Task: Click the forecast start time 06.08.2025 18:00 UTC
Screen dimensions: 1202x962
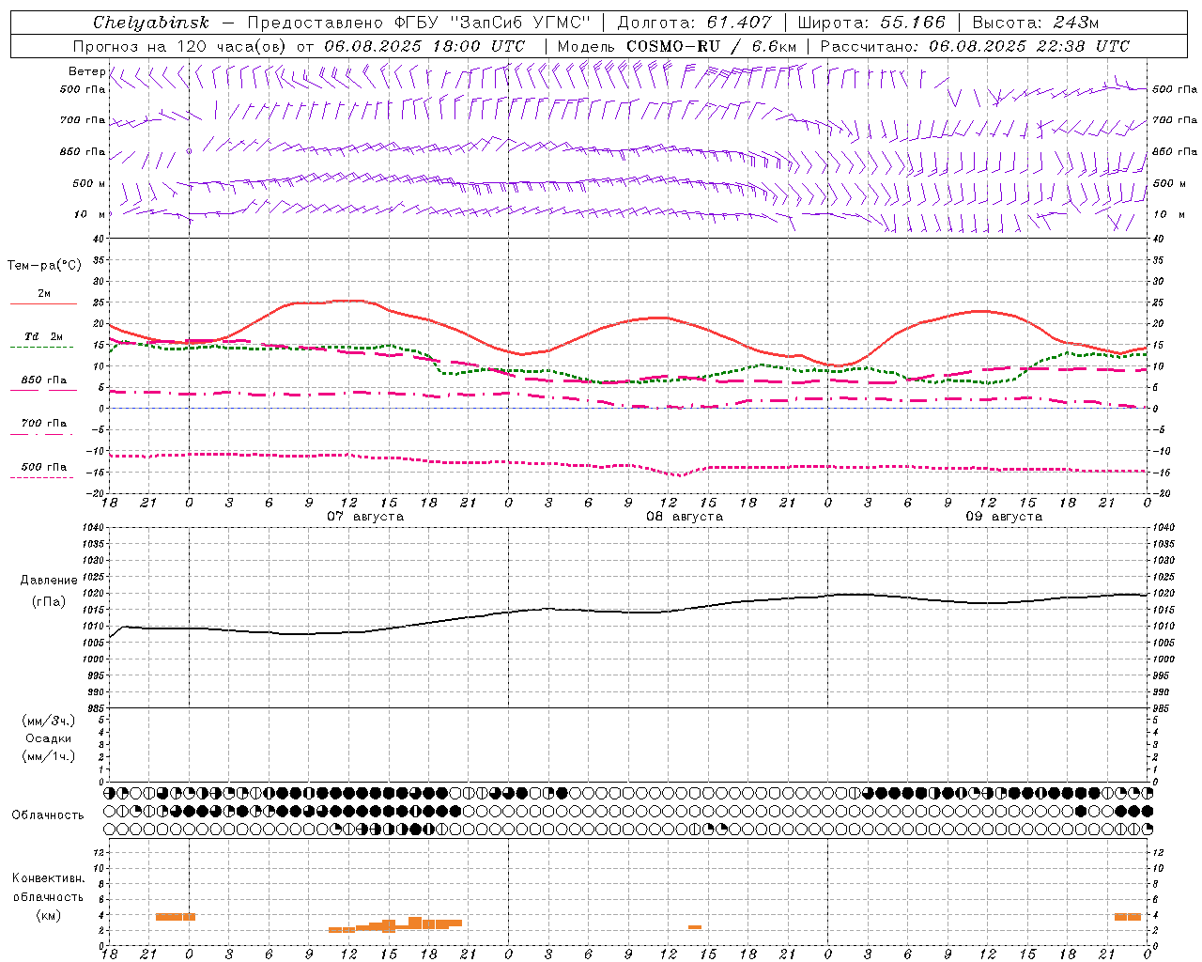Action: point(424,46)
